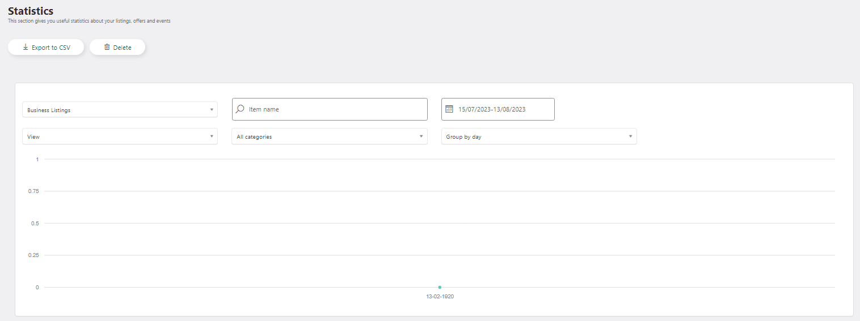Click the 0.25 y-axis label
The image size is (860, 321).
point(33,255)
